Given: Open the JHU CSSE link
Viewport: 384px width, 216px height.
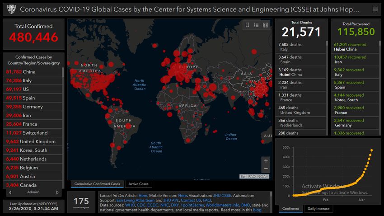Looking at the screenshot, I should coord(222,195).
